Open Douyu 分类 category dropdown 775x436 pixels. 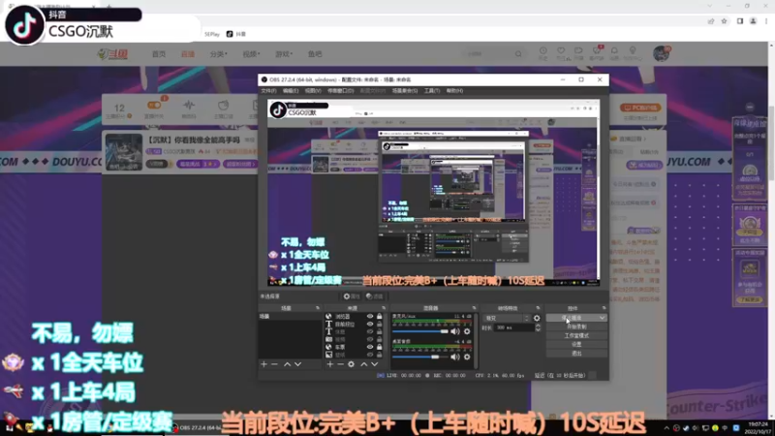219,54
